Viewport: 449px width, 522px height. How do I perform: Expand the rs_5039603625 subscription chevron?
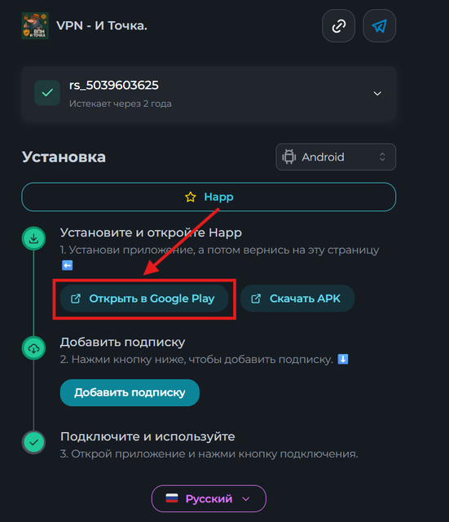tap(377, 94)
